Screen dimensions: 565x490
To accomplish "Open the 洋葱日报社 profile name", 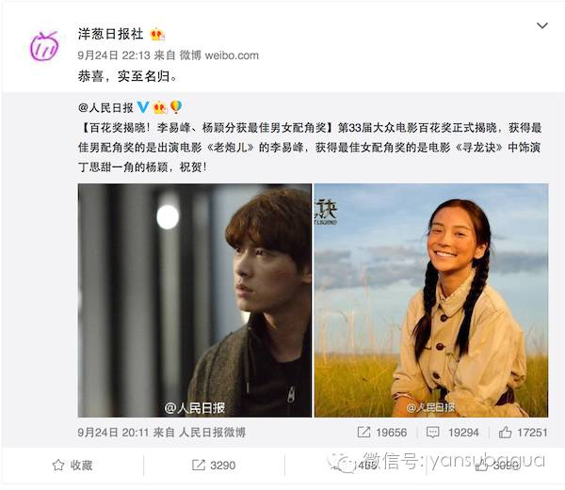I will [110, 34].
